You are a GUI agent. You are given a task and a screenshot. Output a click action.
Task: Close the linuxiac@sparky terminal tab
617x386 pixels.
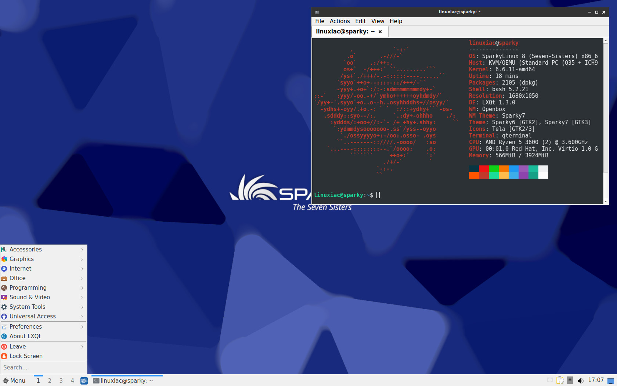click(x=380, y=32)
